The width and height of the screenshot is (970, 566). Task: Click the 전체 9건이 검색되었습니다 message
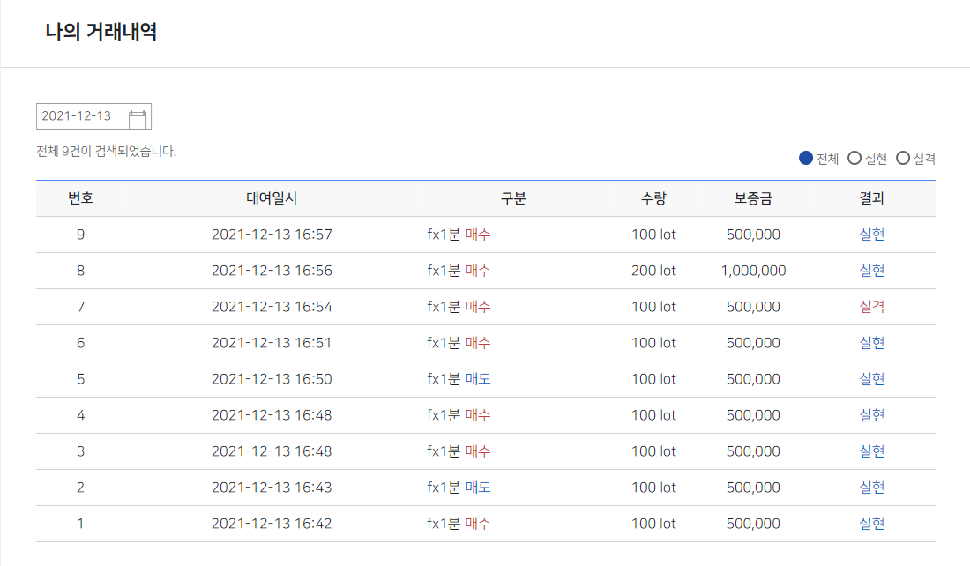[107, 152]
